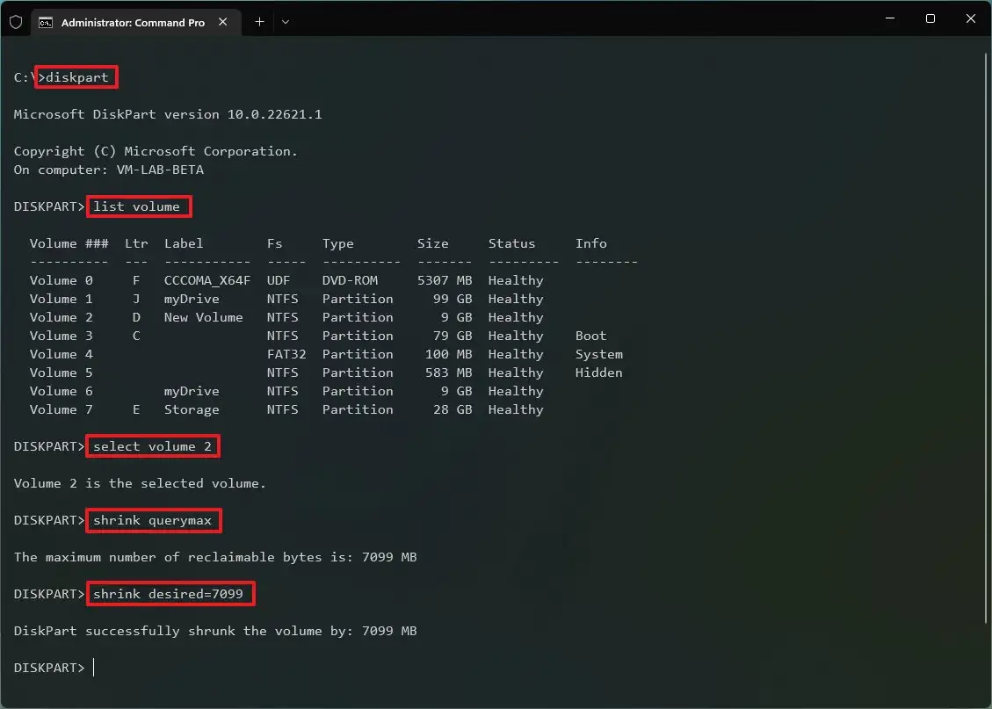The height and width of the screenshot is (709, 992).
Task: Click the blinking cursor at the DISKPART prompt
Action: 93,668
